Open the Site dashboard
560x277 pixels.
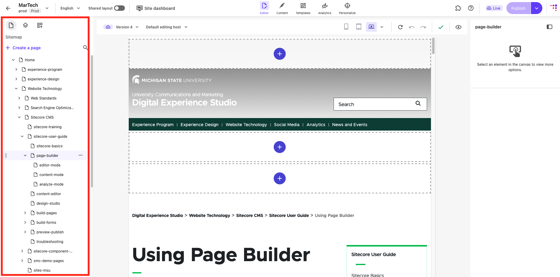pos(156,8)
